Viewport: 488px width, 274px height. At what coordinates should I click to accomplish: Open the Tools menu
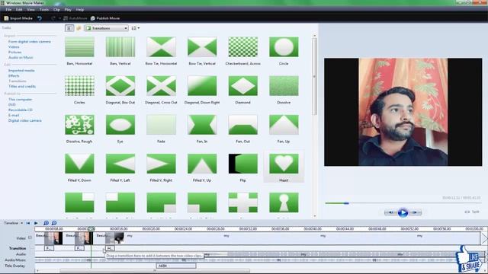point(44,10)
